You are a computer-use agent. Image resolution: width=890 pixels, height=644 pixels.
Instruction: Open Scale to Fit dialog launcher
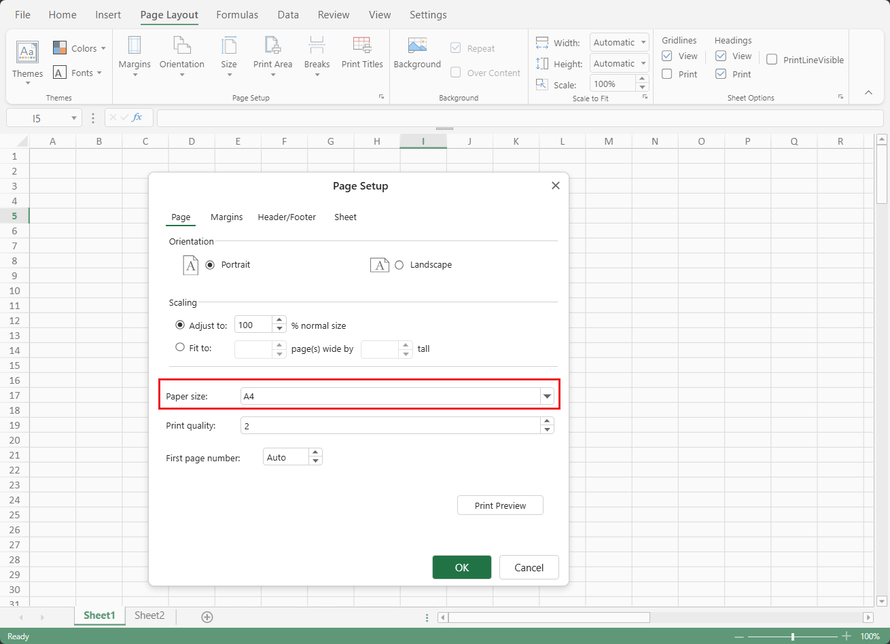point(645,97)
